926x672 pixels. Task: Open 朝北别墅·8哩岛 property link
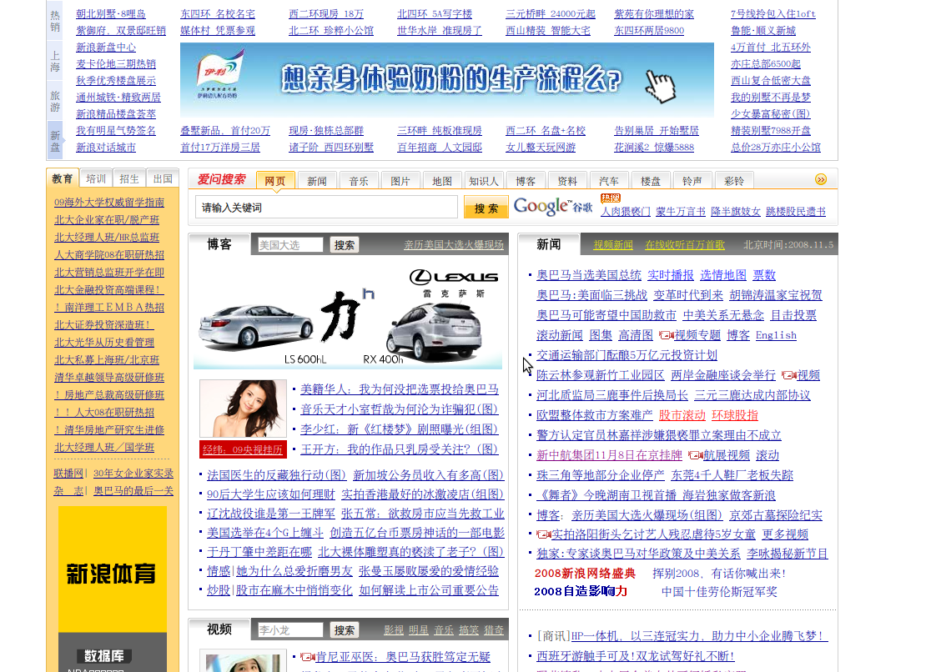point(111,13)
